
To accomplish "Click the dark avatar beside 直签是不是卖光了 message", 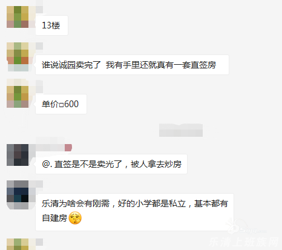I will [x=18, y=155].
